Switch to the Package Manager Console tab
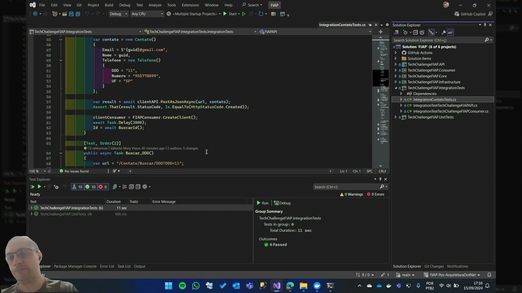Screen dimensions: 522x293 tap(75, 267)
